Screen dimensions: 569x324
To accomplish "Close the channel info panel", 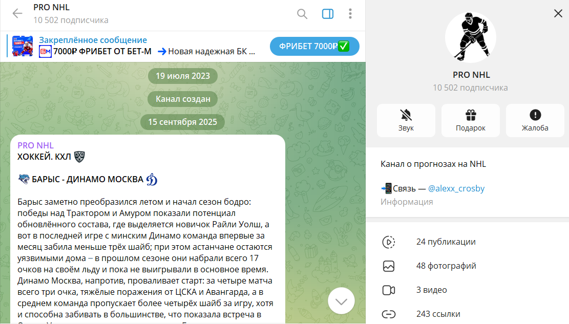I will tap(558, 14).
